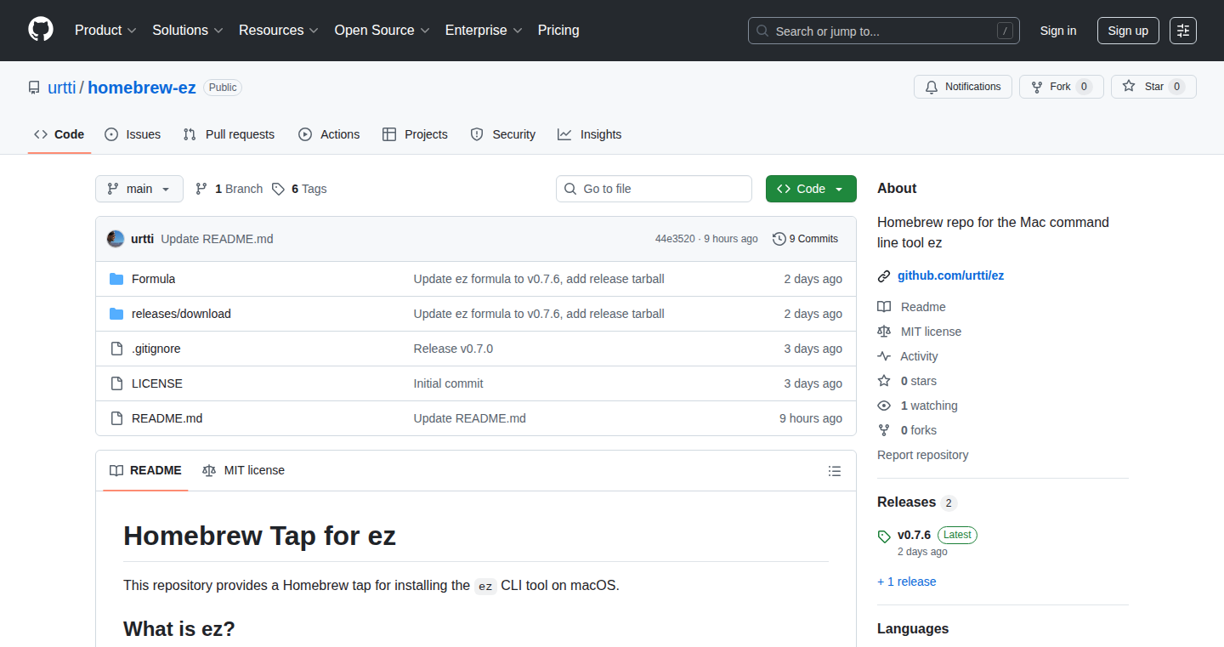The height and width of the screenshot is (647, 1224).
Task: Click the branch icon next to 1 Branch
Action: [201, 189]
